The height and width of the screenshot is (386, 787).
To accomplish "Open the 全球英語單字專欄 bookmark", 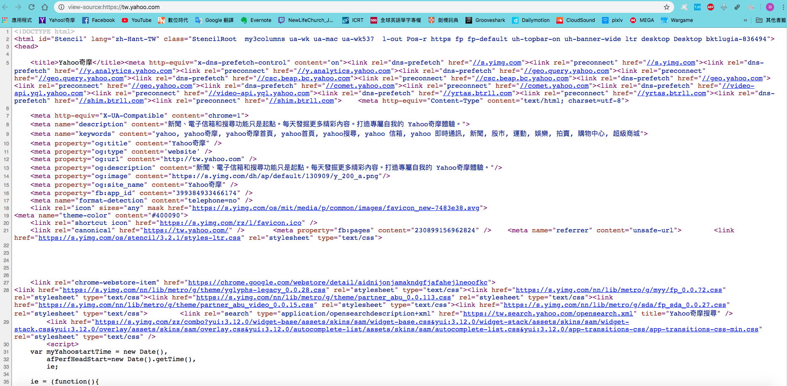I will (x=396, y=20).
